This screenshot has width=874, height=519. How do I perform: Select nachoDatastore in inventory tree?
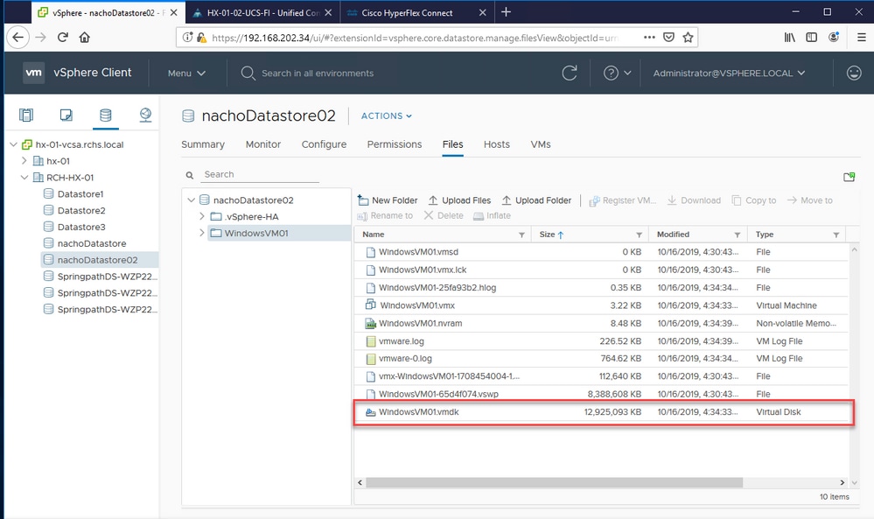(x=91, y=243)
